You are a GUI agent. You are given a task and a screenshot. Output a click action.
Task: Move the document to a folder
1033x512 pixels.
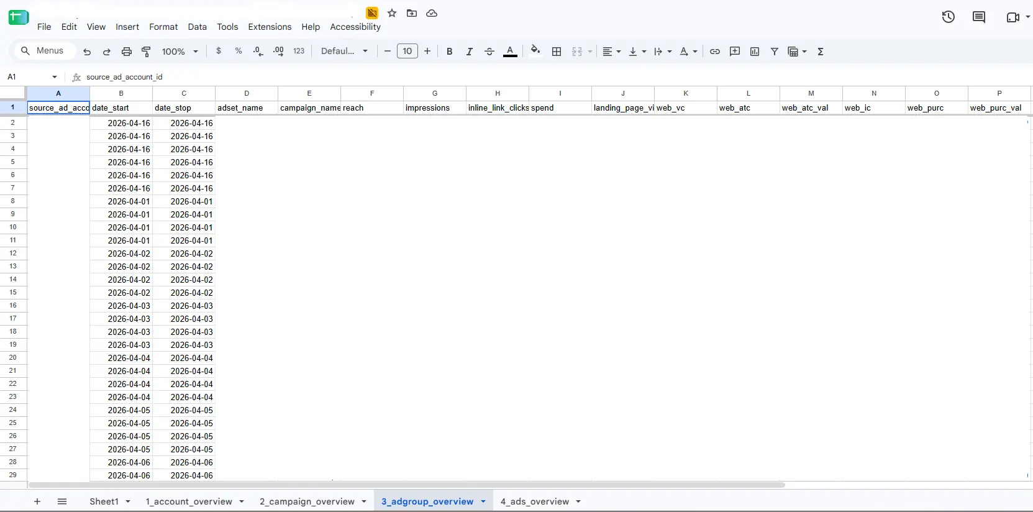(412, 13)
